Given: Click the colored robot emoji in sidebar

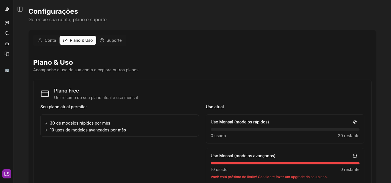Looking at the screenshot, I should (7, 70).
